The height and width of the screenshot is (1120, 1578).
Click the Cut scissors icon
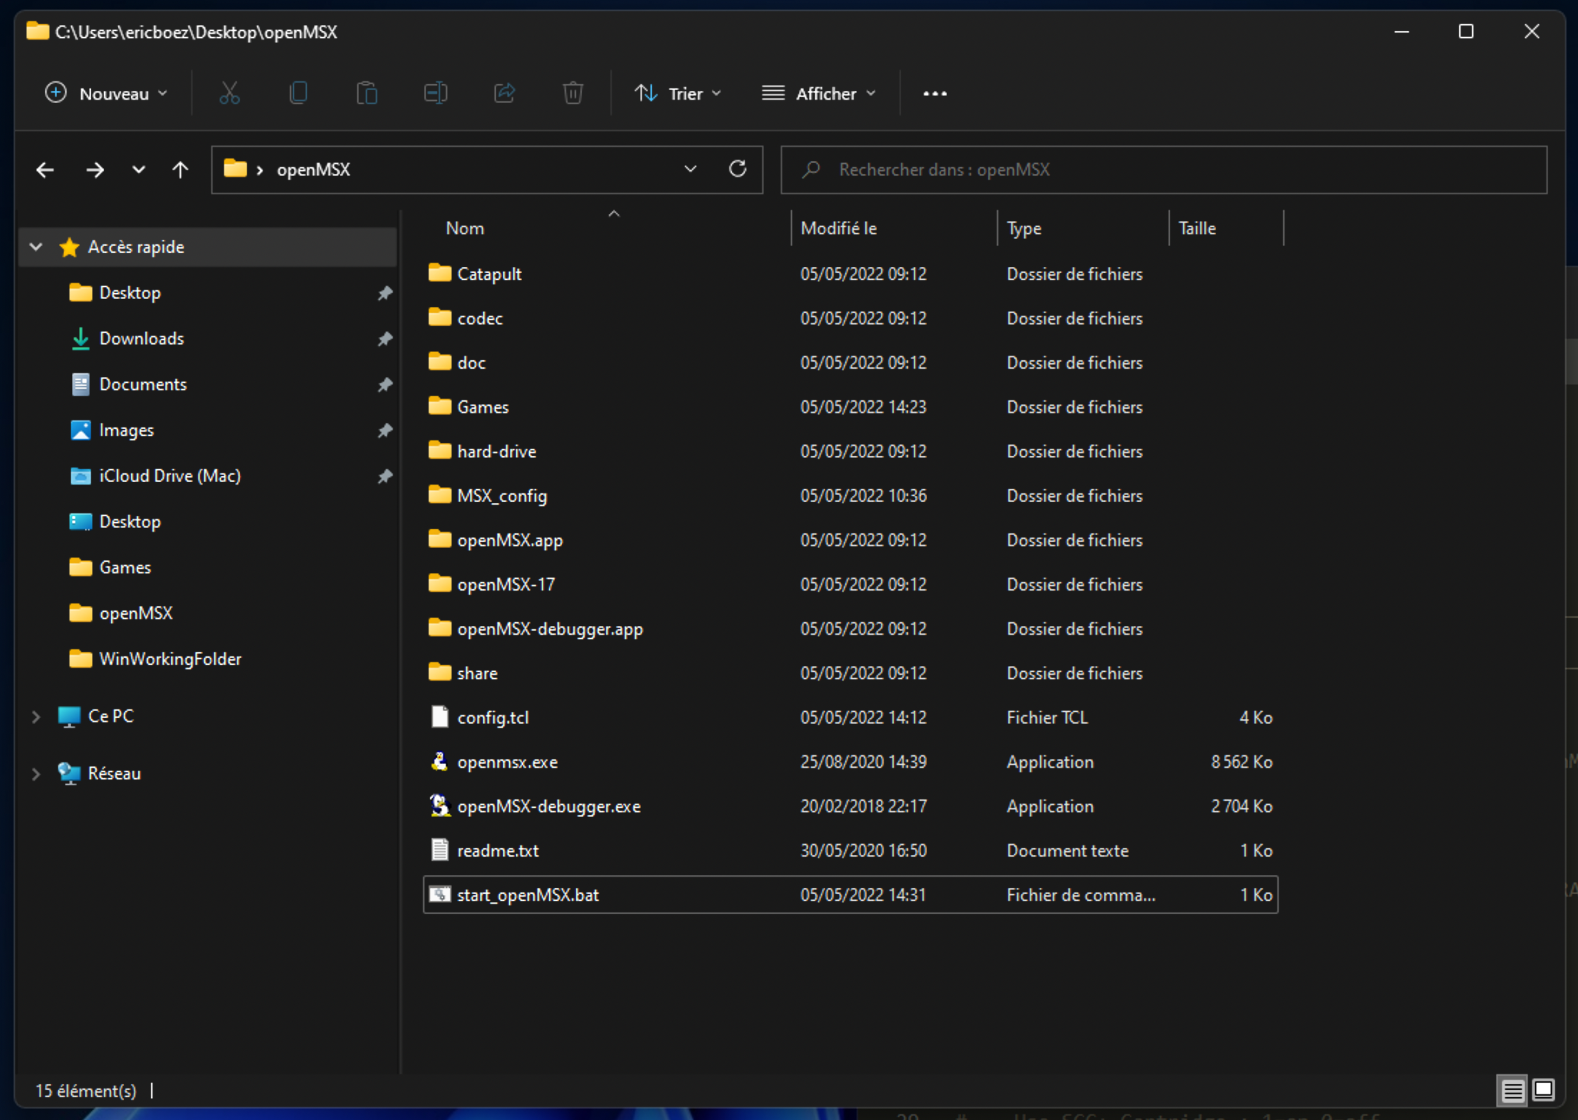tap(230, 93)
